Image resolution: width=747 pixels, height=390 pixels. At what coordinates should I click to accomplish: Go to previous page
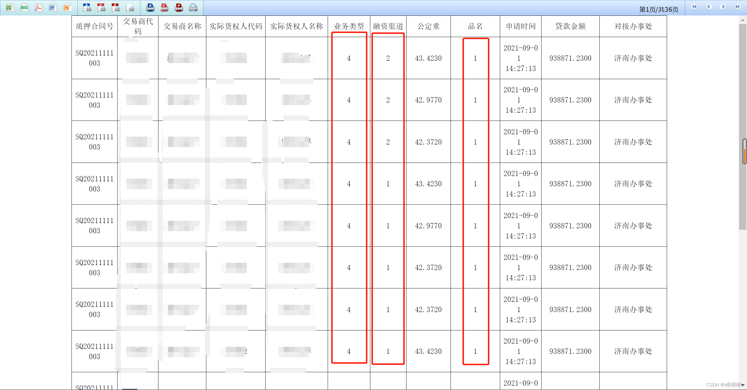pyautogui.click(x=709, y=7)
